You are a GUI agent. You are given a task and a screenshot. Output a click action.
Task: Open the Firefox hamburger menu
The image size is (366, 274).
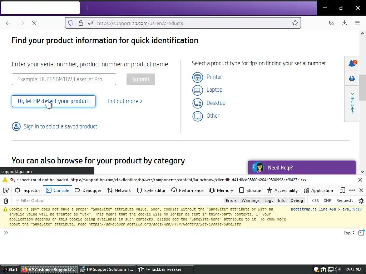pyautogui.click(x=357, y=23)
